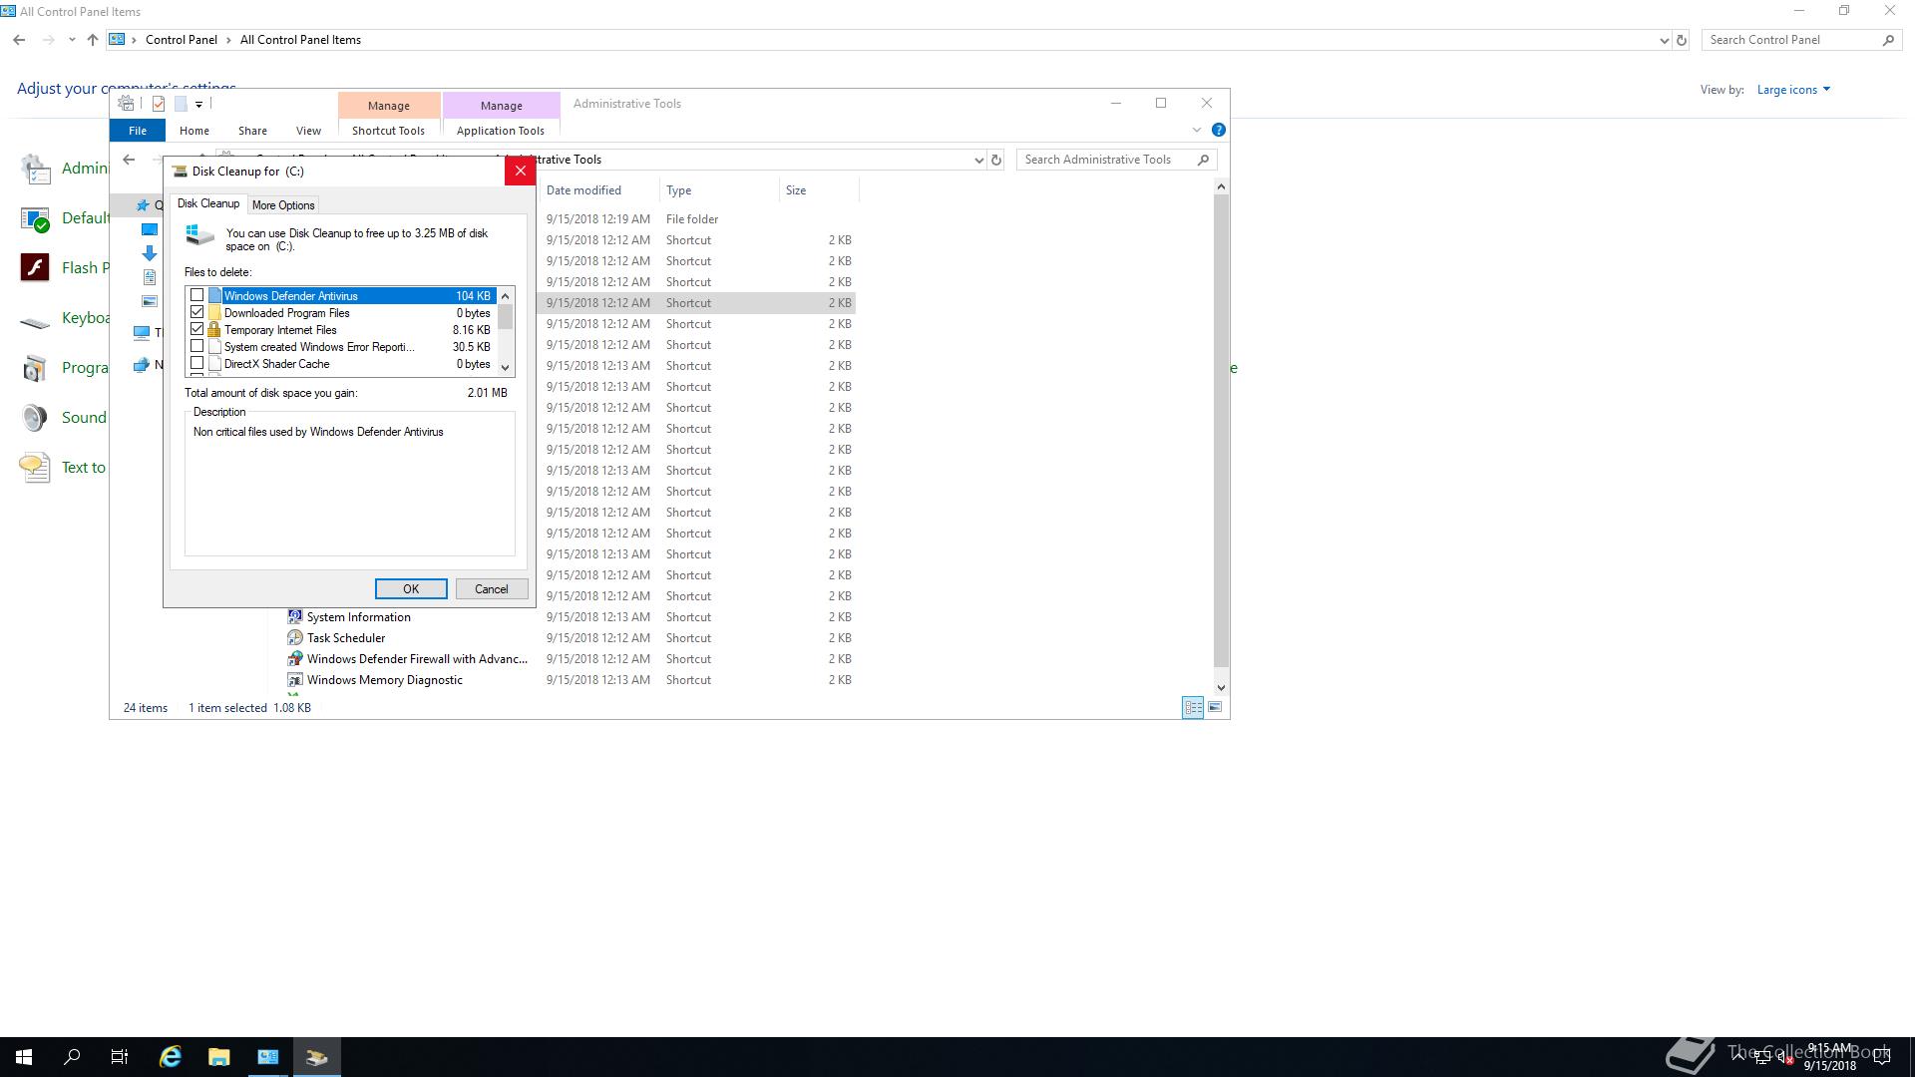Confirm Disk Cleanup with OK
This screenshot has width=1915, height=1077.
(411, 589)
